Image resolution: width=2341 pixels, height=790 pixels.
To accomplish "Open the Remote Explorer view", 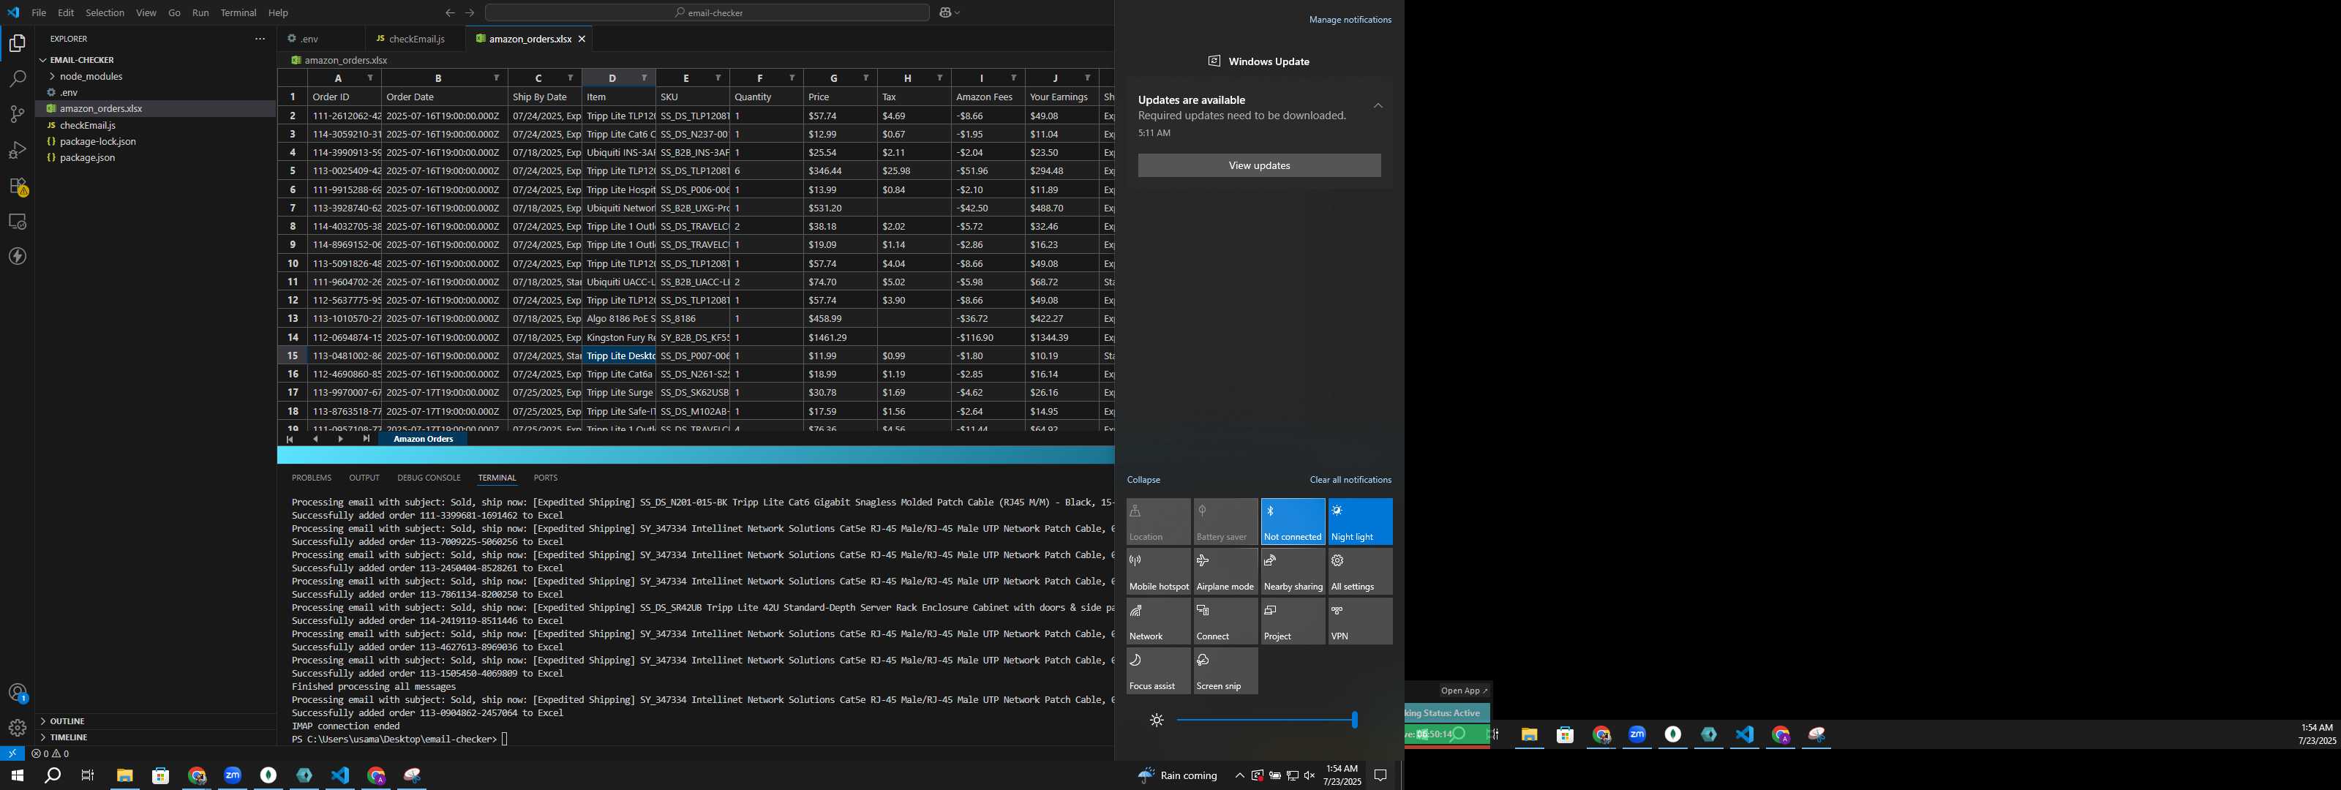I will (18, 222).
